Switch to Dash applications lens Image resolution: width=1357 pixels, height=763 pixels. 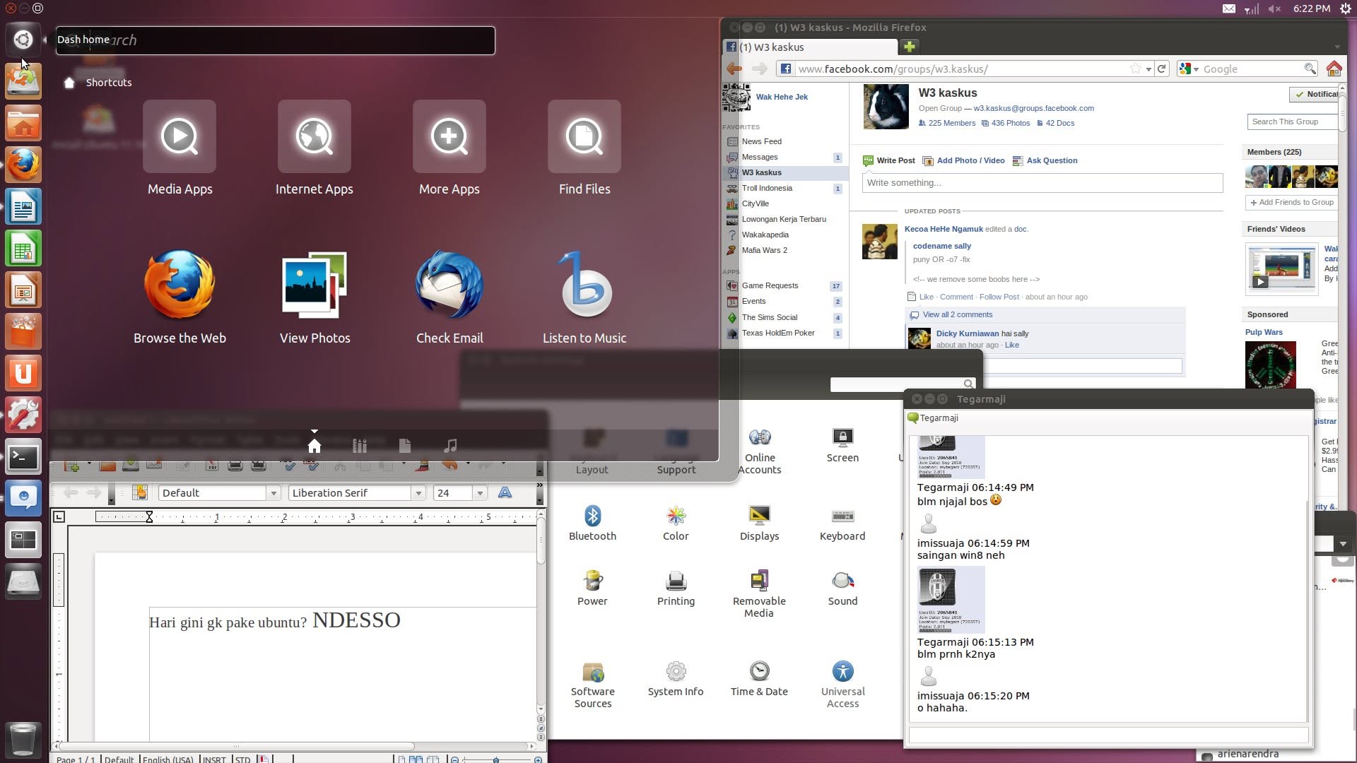360,446
